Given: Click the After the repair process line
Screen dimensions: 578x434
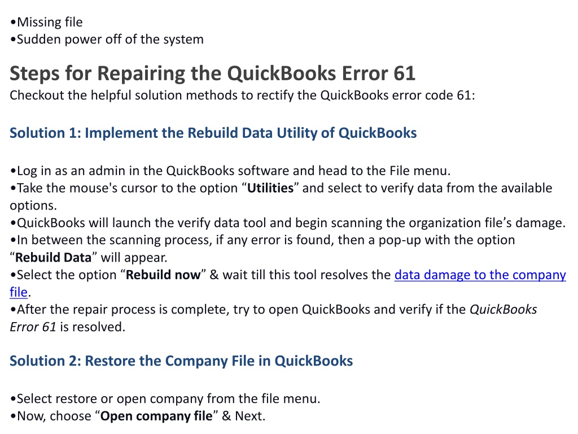Looking at the screenshot, I should [273, 318].
